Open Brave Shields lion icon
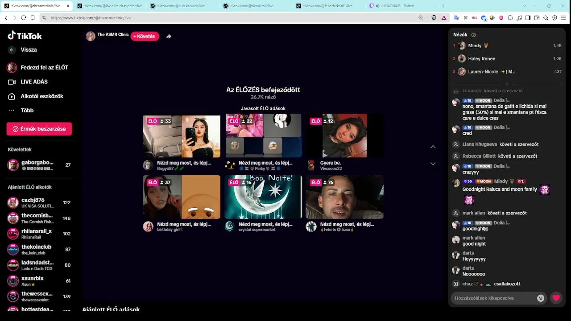 tap(434, 18)
